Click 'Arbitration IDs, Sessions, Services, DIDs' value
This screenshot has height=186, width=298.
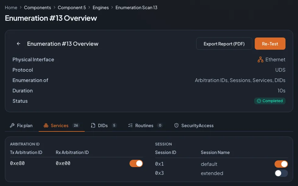(x=240, y=80)
